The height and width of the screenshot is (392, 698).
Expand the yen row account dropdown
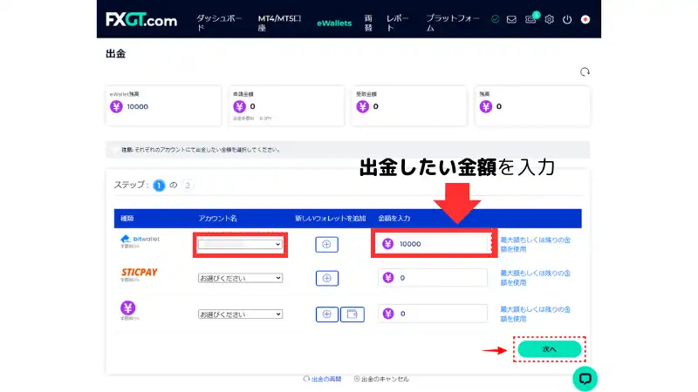point(240,314)
